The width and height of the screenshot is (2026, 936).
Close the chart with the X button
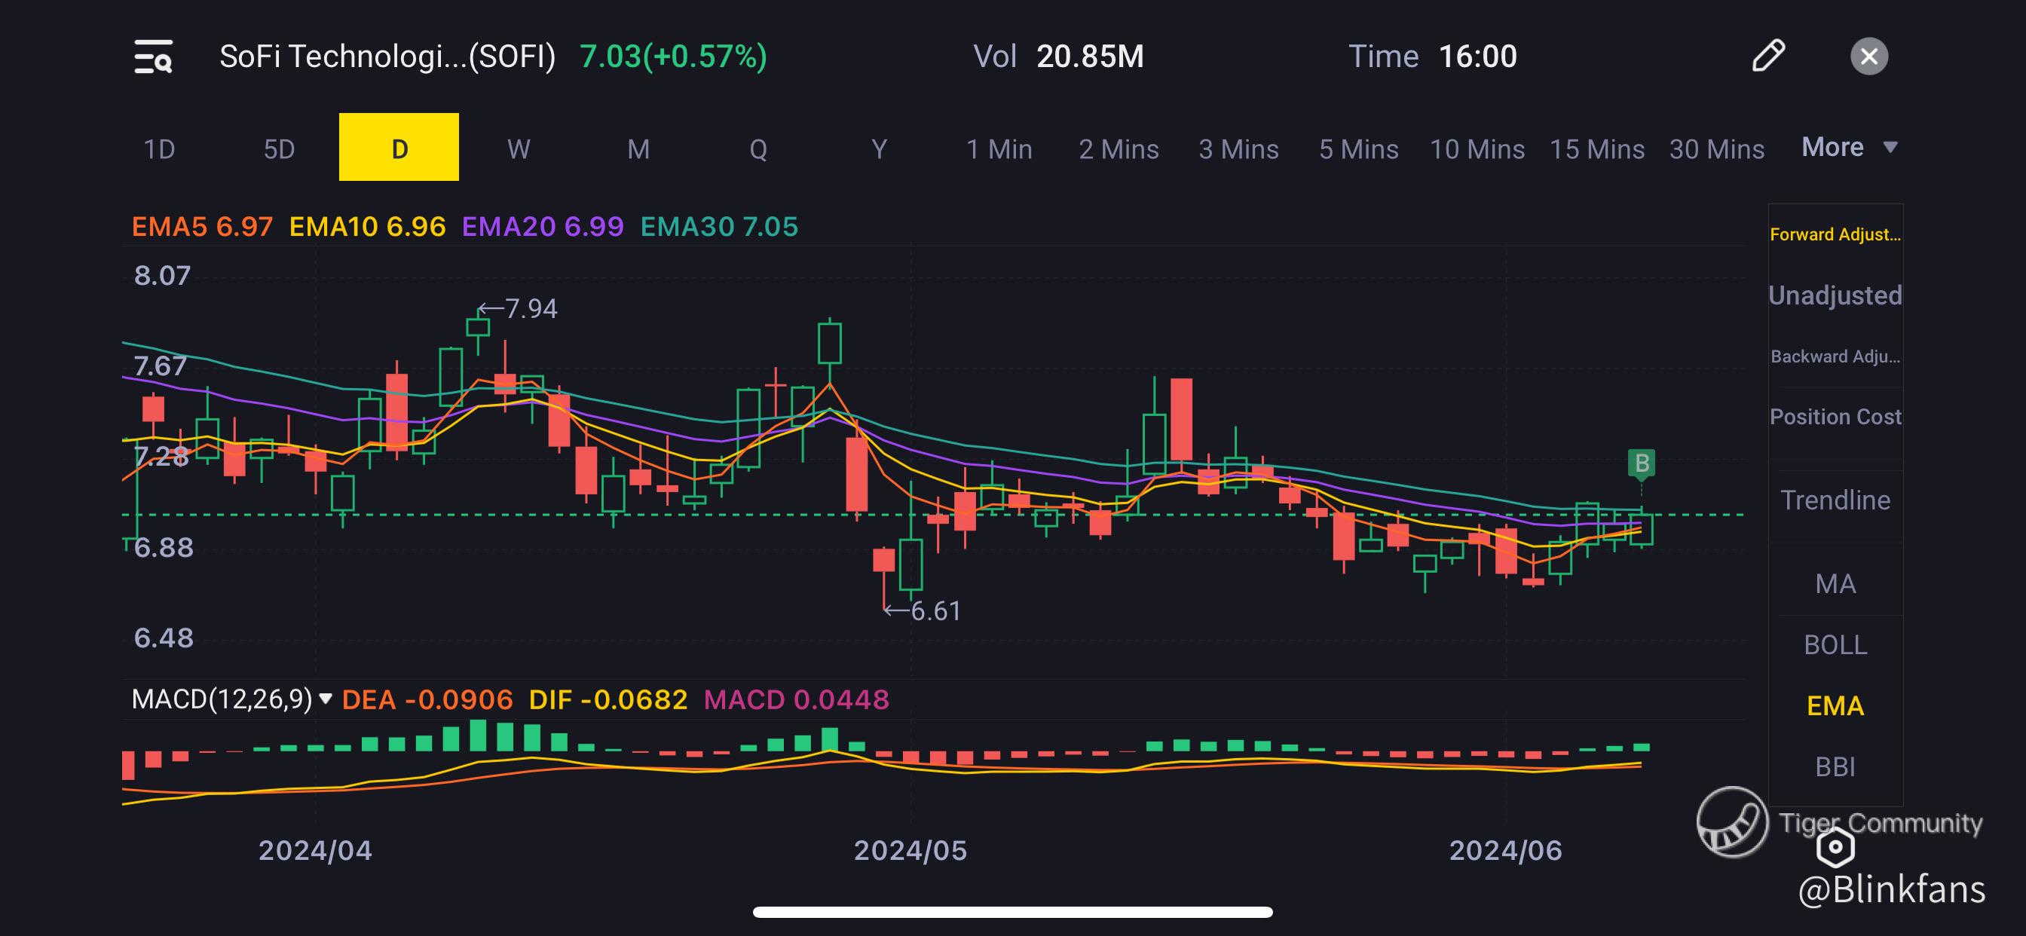click(x=1868, y=57)
